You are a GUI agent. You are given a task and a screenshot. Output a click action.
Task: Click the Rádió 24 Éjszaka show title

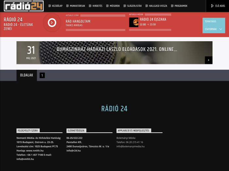pos(153,19)
